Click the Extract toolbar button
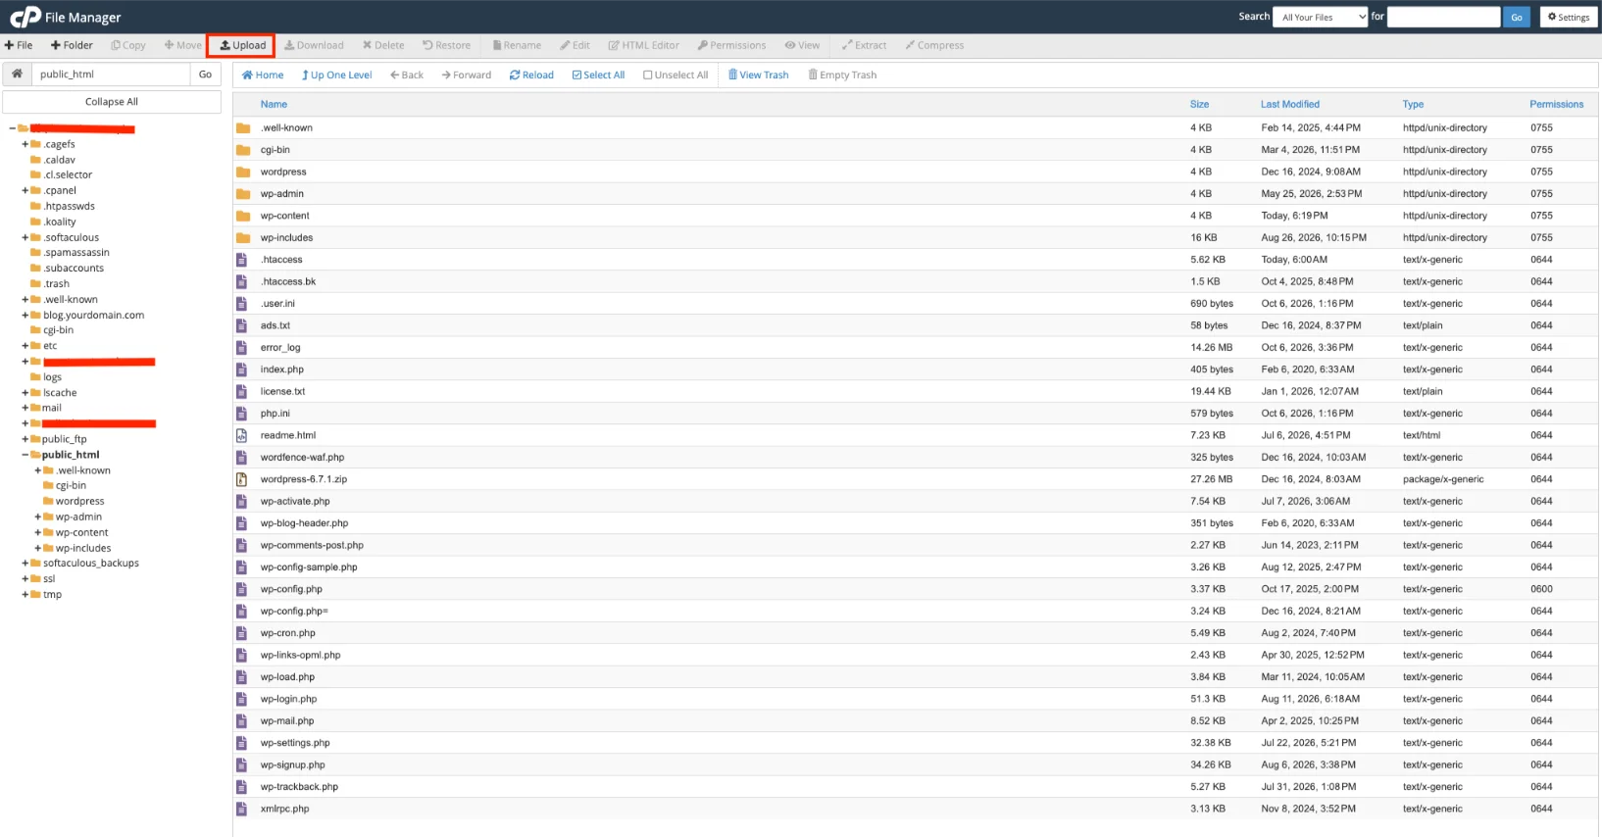This screenshot has height=837, width=1602. click(864, 45)
